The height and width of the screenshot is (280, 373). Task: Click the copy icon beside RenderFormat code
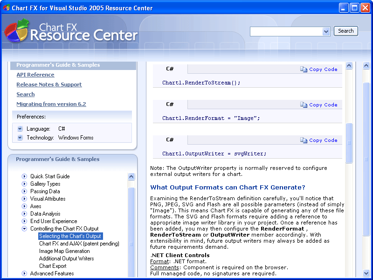pyautogui.click(x=304, y=105)
